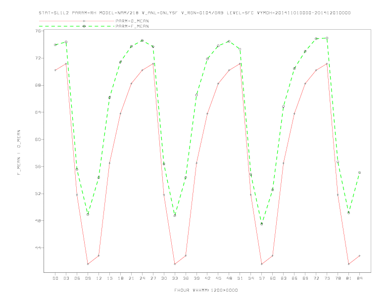Viewport: 392px width, 303px height.
Task: Click the y-axis tick label 48
Action: (38, 221)
